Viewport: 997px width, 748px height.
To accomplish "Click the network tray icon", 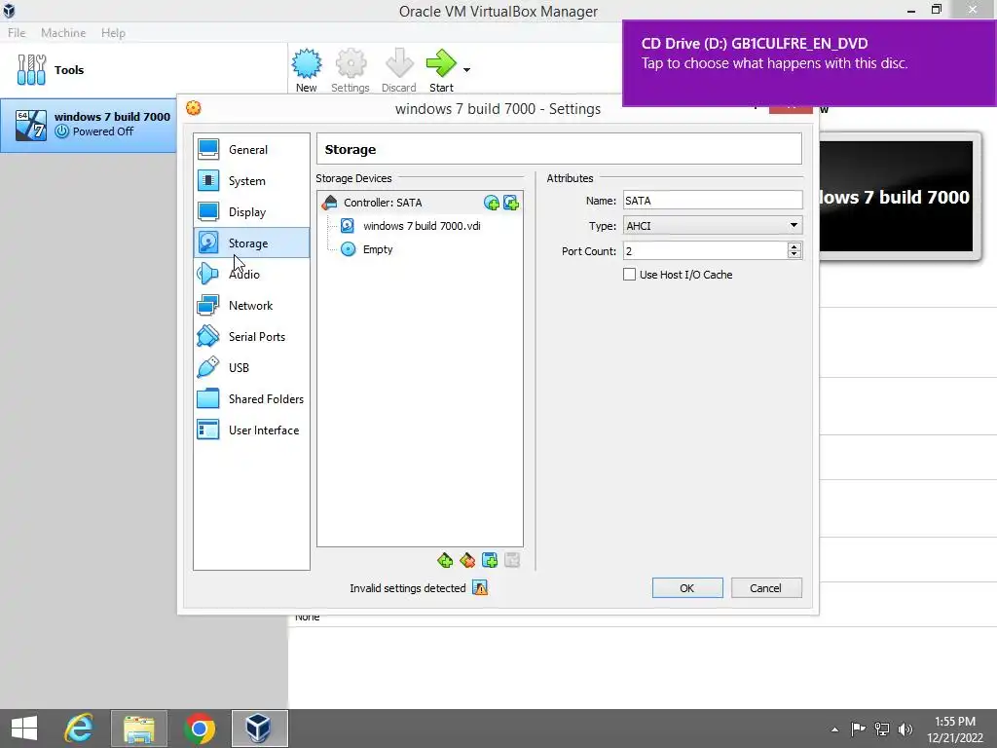I will (882, 729).
